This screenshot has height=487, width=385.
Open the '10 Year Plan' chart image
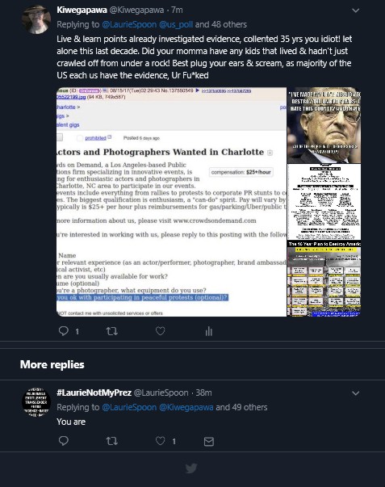pyautogui.click(x=324, y=279)
